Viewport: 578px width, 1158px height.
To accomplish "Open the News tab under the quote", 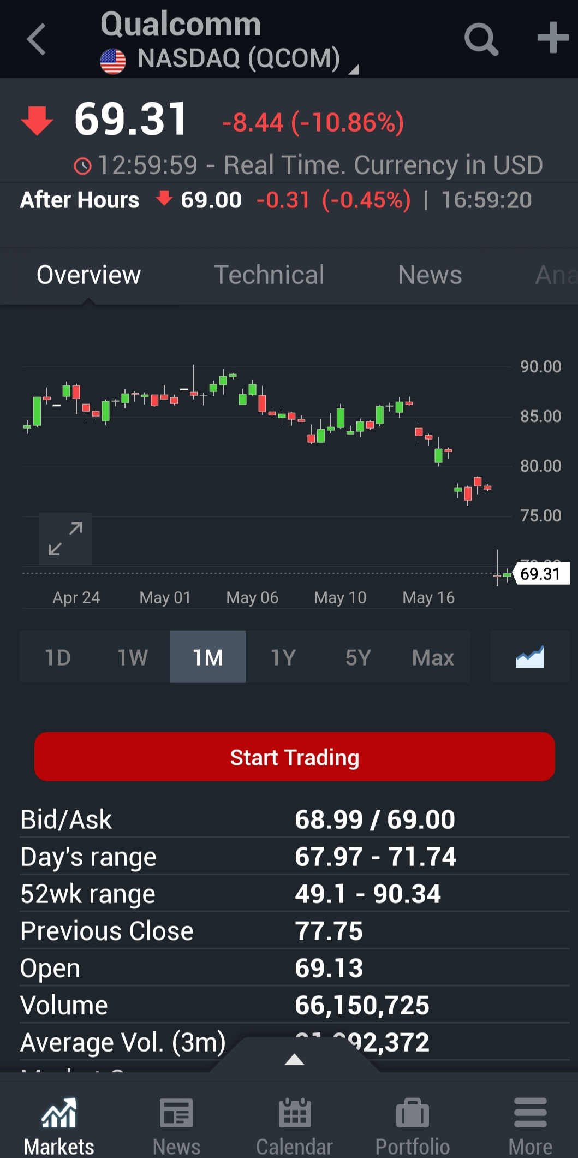I will click(x=430, y=275).
